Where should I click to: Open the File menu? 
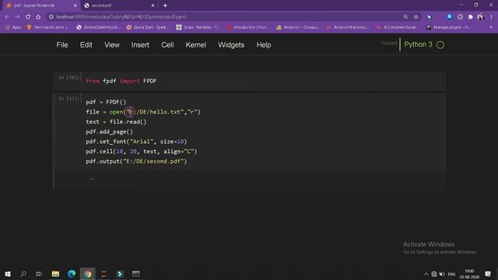point(62,45)
